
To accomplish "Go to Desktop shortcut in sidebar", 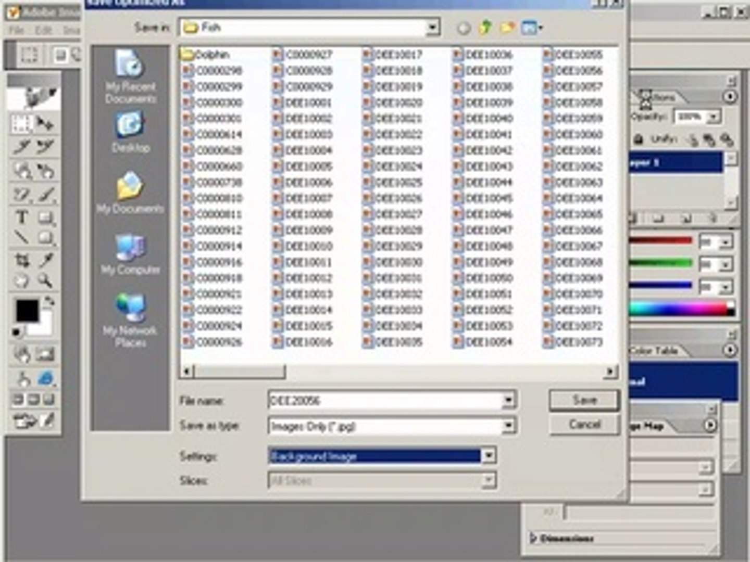I will 130,133.
